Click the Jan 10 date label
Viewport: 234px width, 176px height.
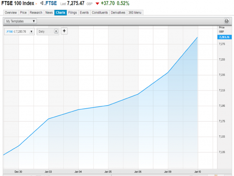point(198,172)
